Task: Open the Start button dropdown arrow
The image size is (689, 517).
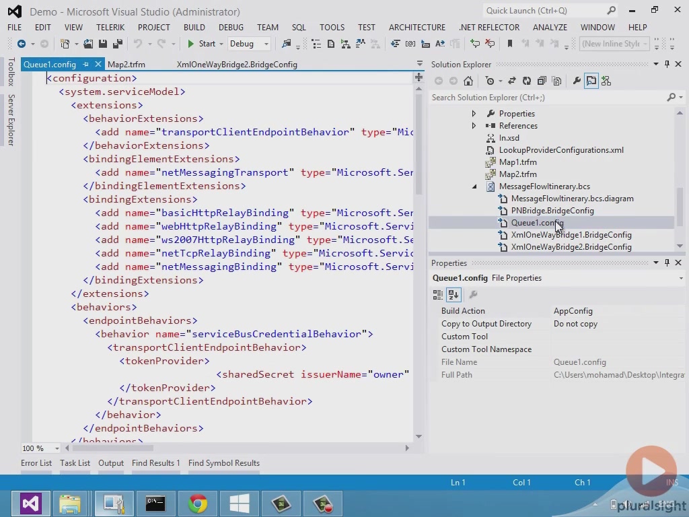Action: point(221,44)
